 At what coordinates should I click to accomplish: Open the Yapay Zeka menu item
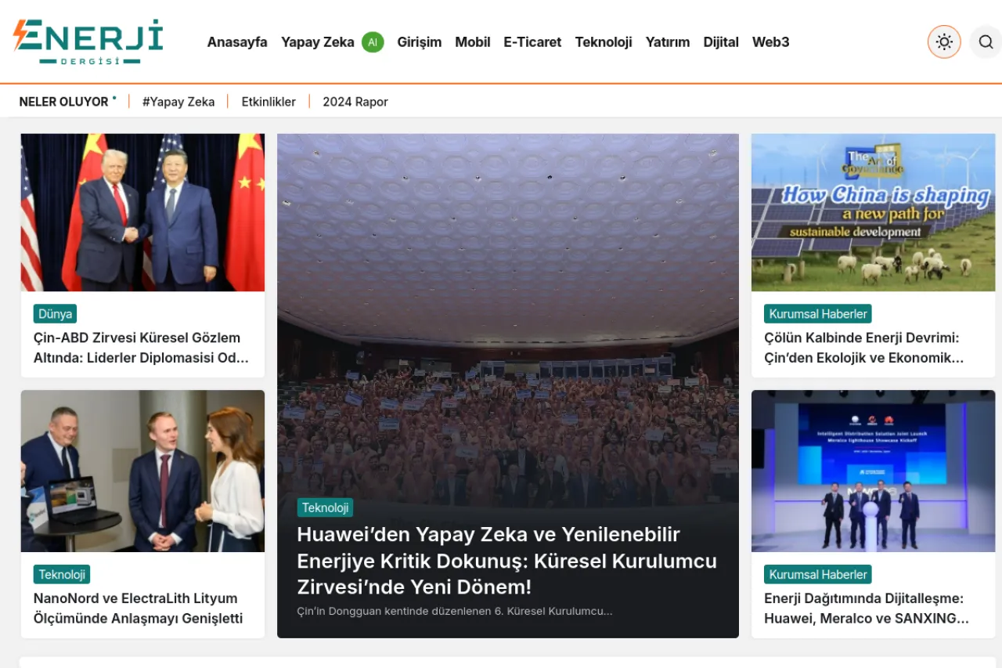point(318,42)
